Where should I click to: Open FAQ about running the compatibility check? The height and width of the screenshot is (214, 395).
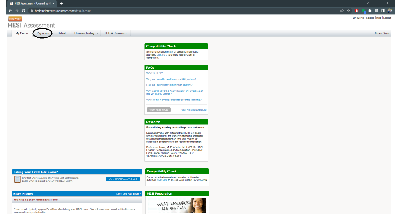pos(171,79)
